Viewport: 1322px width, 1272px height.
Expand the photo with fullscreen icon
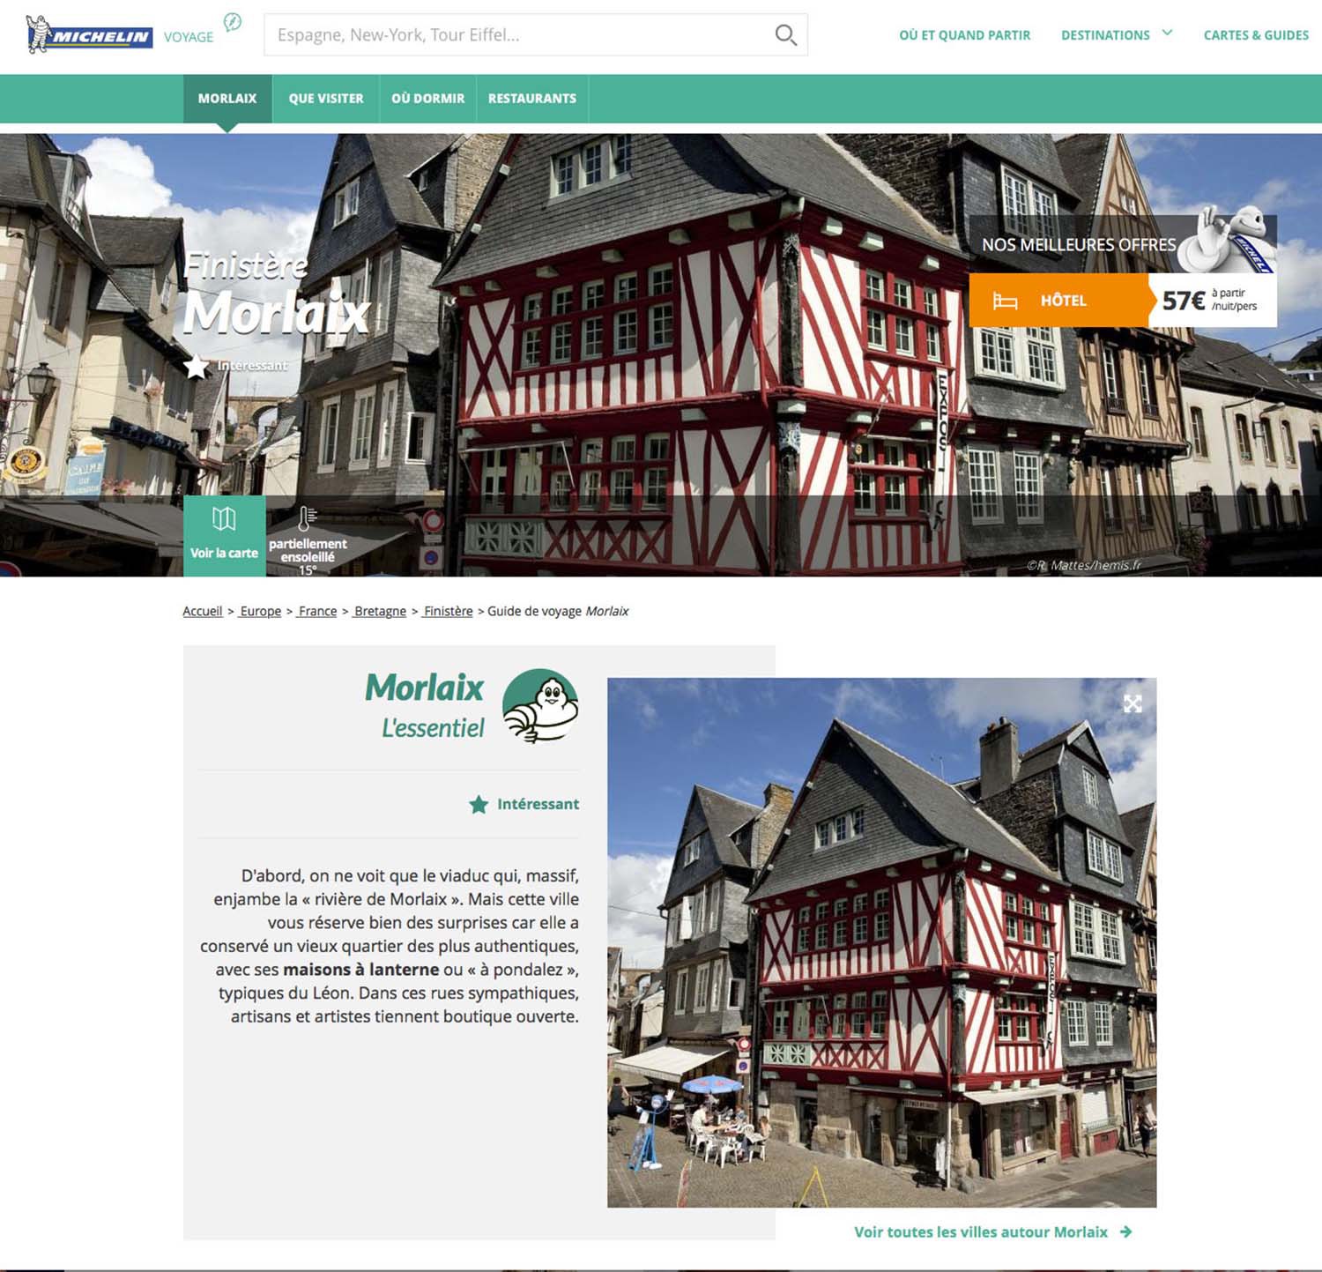(x=1133, y=703)
